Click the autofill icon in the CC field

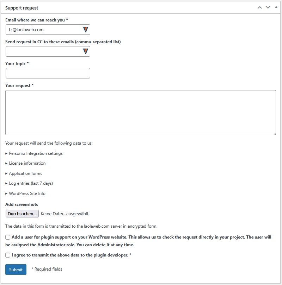click(86, 51)
